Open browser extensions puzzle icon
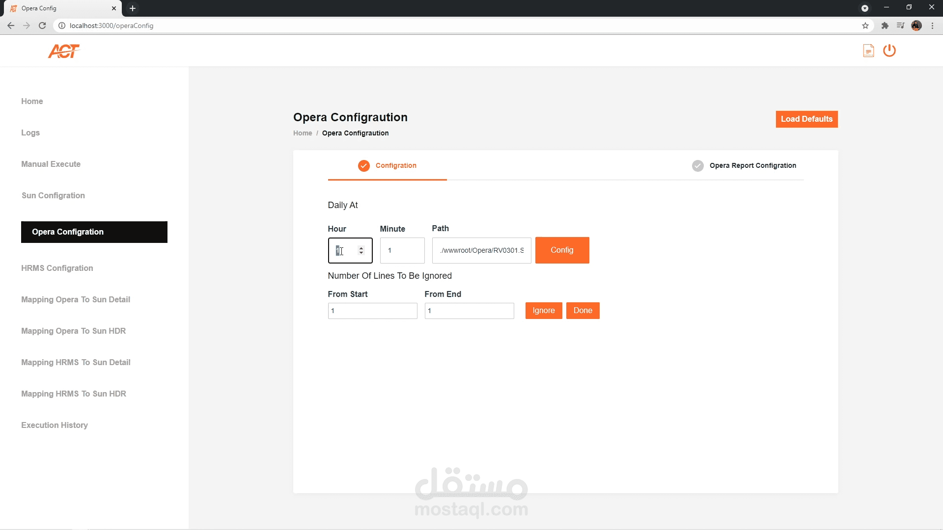Screen dimensions: 943x530 point(885,26)
